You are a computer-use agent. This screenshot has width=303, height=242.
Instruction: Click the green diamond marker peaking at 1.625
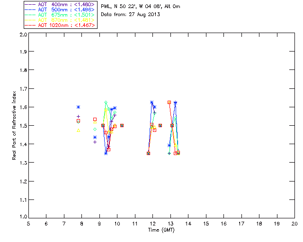[106, 103]
